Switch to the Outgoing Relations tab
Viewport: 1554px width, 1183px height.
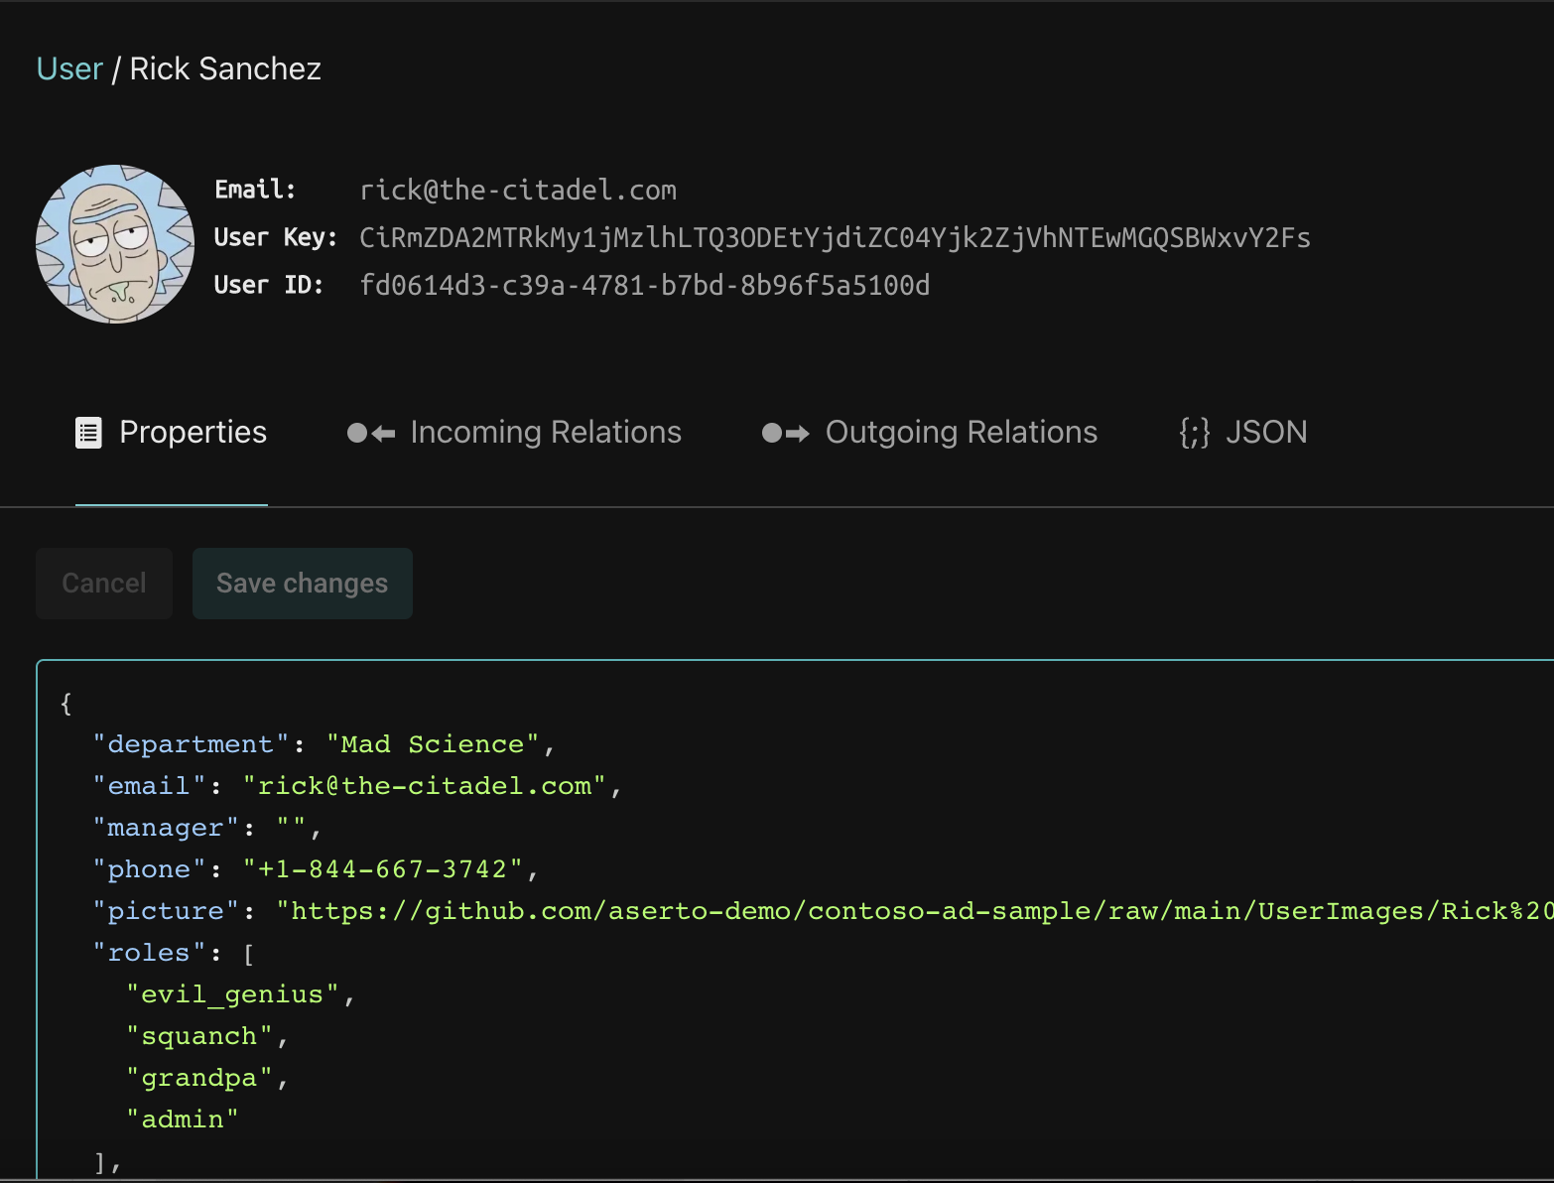pyautogui.click(x=961, y=433)
